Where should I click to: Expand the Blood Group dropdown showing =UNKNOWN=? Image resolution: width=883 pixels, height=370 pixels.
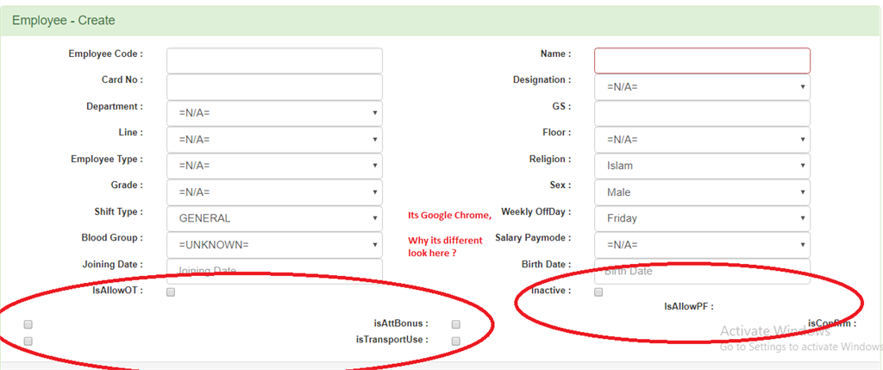click(274, 245)
